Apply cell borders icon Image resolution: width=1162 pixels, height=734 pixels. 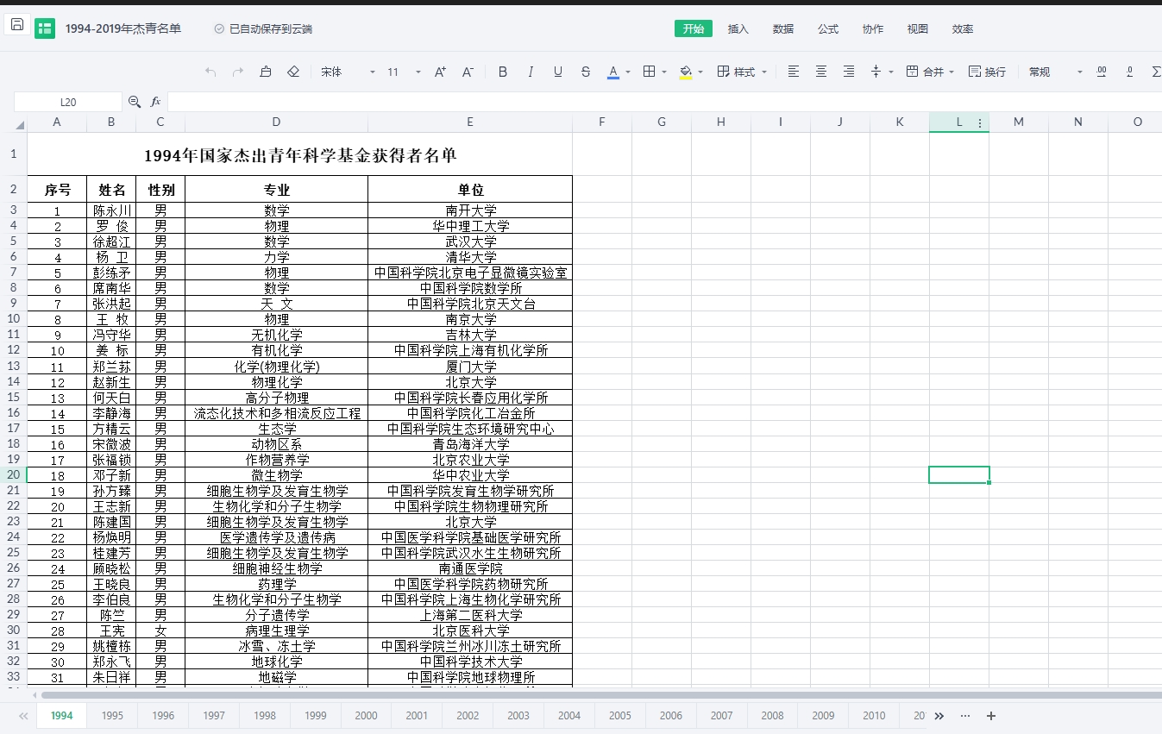(650, 72)
